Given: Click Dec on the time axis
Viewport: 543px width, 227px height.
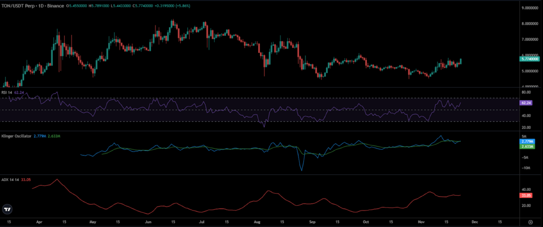Looking at the screenshot, I should tap(475, 222).
